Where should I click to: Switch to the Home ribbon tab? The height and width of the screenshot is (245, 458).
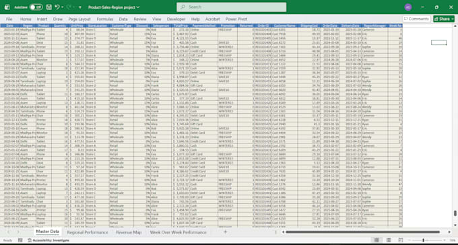[x=26, y=19]
